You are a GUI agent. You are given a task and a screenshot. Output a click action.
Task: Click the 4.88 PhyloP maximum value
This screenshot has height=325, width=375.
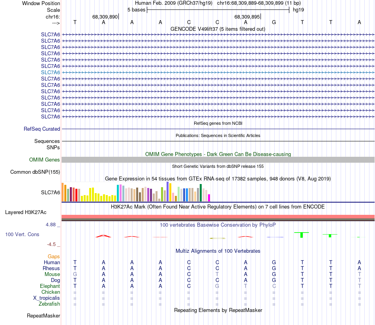(x=51, y=225)
